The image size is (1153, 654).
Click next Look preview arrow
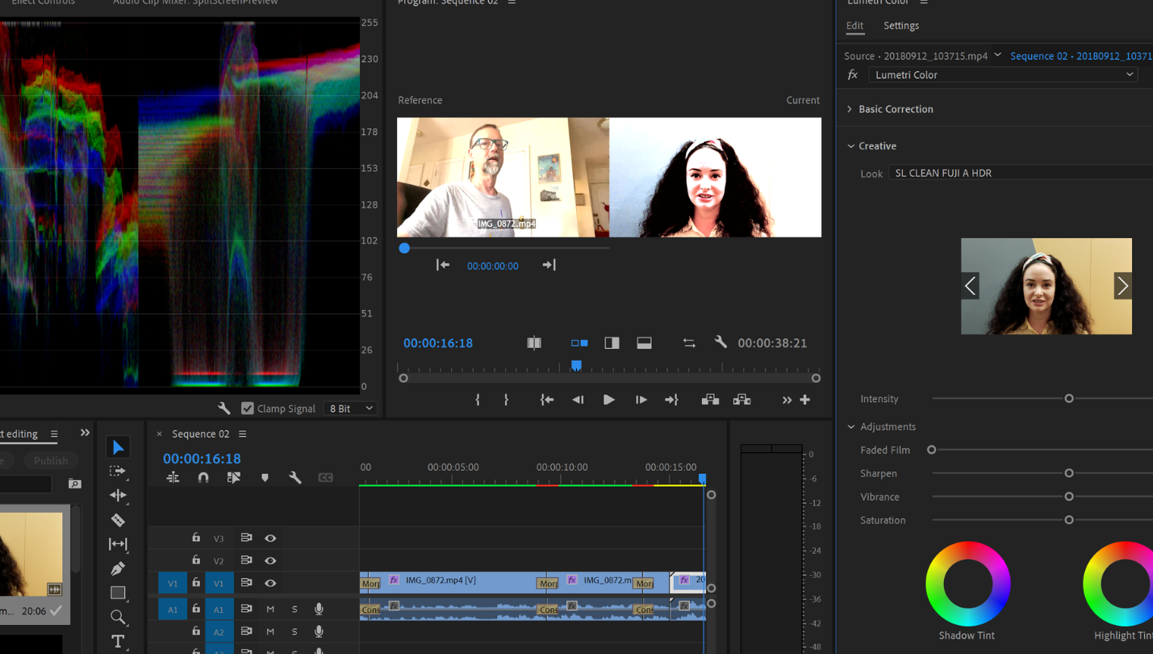1122,286
